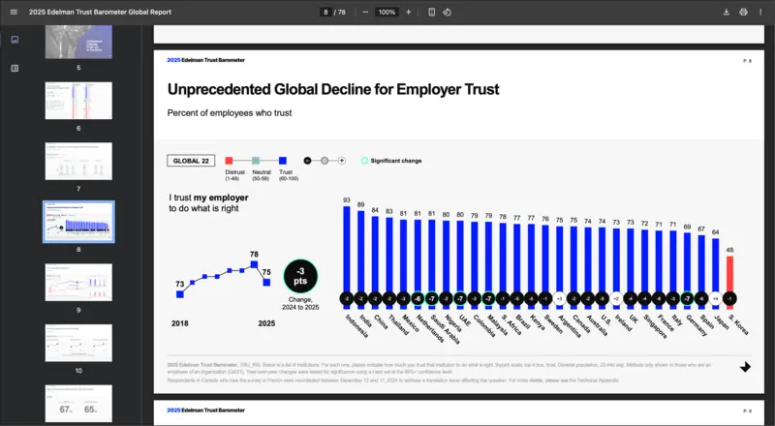Open the more actions menu
775x426 pixels.
click(760, 12)
